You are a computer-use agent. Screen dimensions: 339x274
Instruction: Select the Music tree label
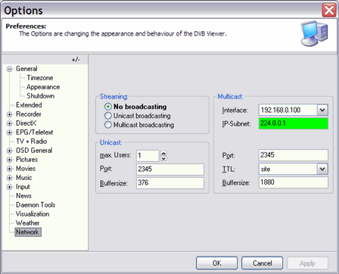click(24, 178)
